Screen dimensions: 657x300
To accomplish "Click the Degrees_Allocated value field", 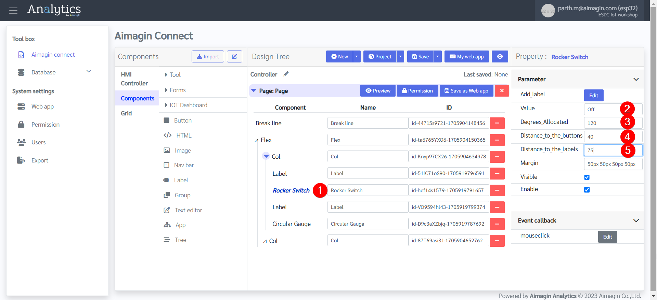I will coord(613,123).
